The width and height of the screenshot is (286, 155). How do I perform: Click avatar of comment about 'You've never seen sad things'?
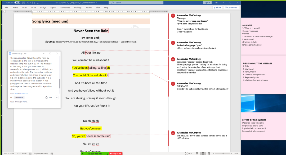click(173, 16)
